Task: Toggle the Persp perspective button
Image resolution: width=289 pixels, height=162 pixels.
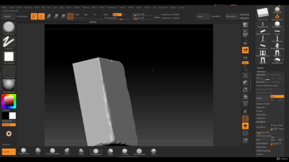Action: (x=245, y=35)
